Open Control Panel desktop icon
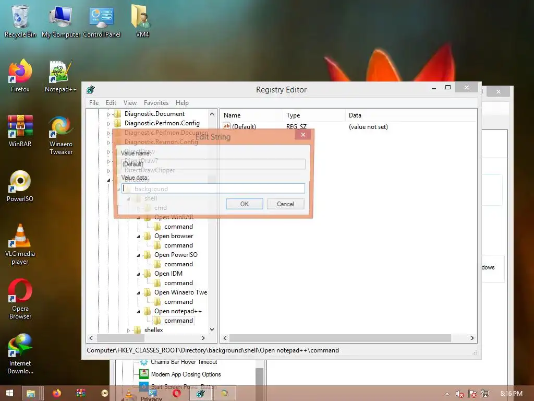This screenshot has height=401, width=534. point(102,21)
